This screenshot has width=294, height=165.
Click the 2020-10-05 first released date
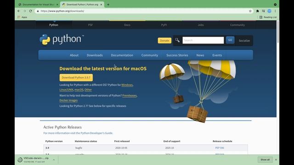pyautogui.click(x=121, y=148)
